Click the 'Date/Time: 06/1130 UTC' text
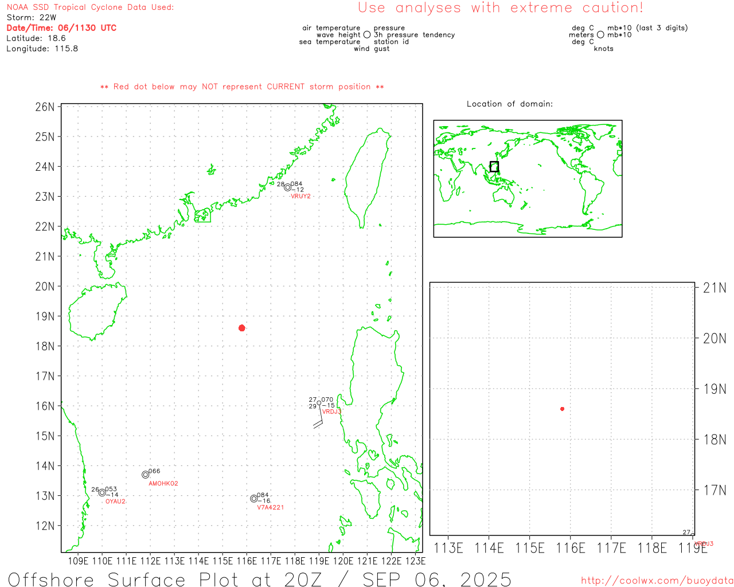 (x=61, y=28)
